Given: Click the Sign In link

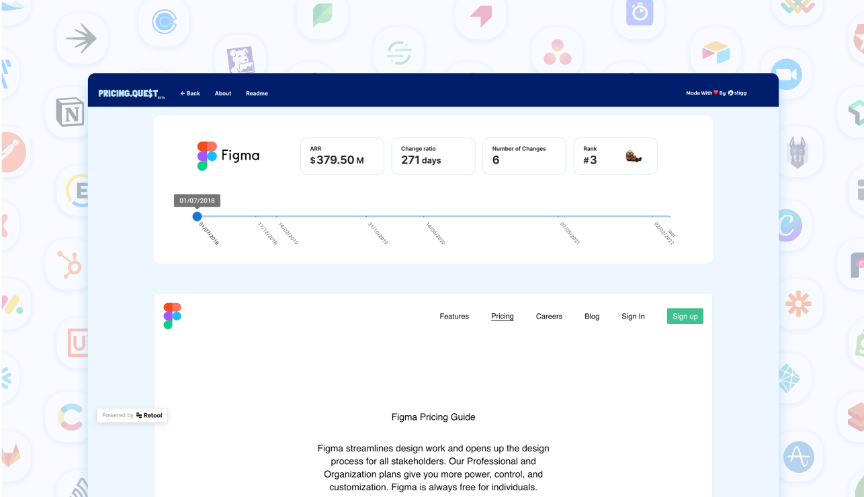Looking at the screenshot, I should [x=633, y=317].
